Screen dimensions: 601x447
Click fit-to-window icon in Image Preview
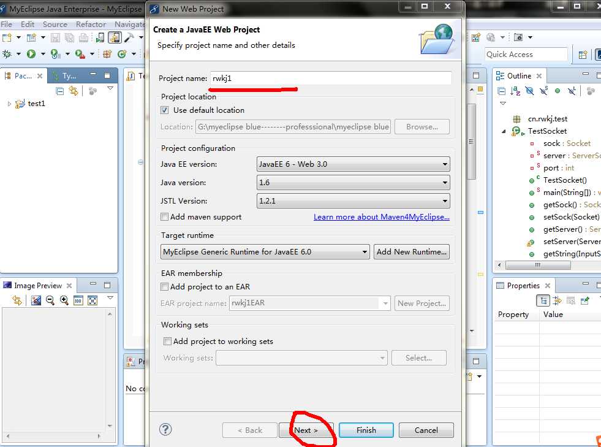tap(93, 300)
